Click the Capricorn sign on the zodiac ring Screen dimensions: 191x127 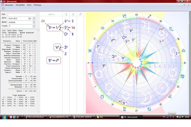[x=124, y=16]
